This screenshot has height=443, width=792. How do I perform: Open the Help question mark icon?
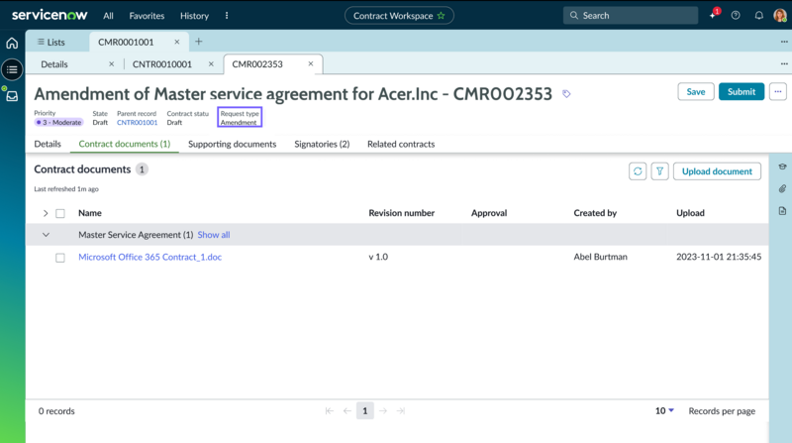click(x=736, y=15)
